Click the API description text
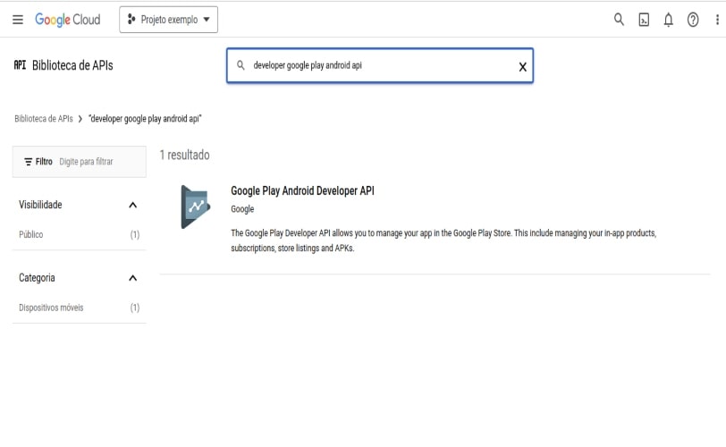 point(443,240)
